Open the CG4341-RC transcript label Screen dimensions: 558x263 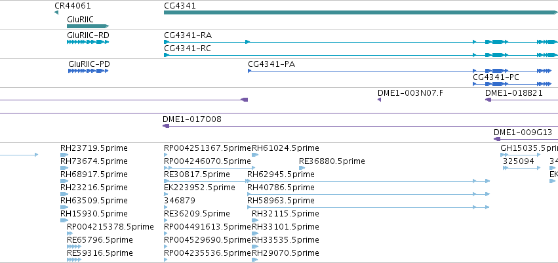(188, 48)
